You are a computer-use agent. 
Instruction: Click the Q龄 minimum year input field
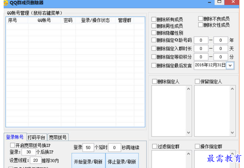[x=201, y=40]
